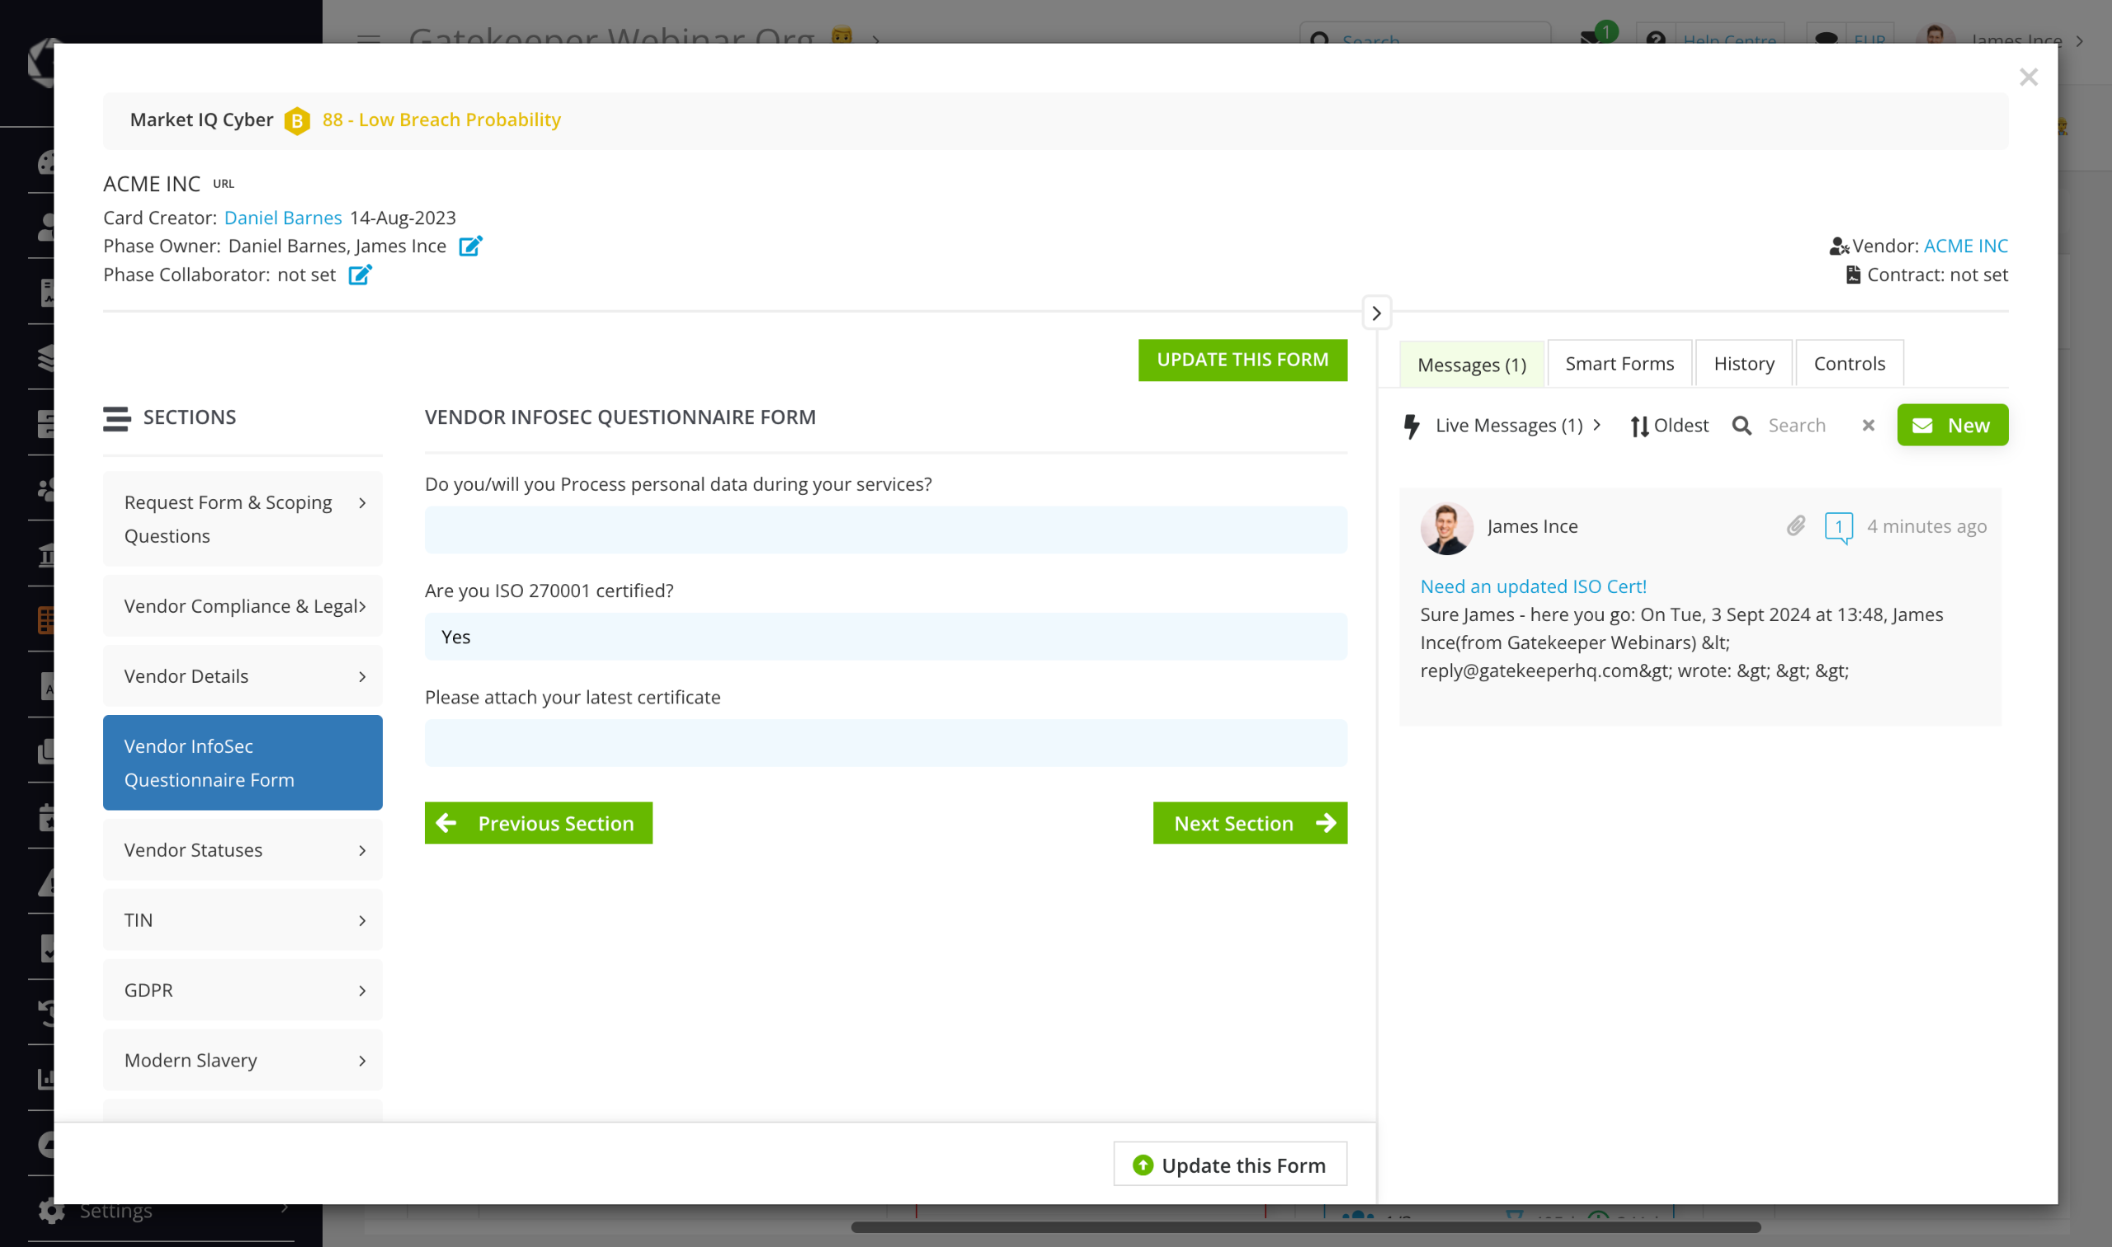Image resolution: width=2112 pixels, height=1247 pixels.
Task: Switch to the Smart Forms tab
Action: [x=1619, y=364]
